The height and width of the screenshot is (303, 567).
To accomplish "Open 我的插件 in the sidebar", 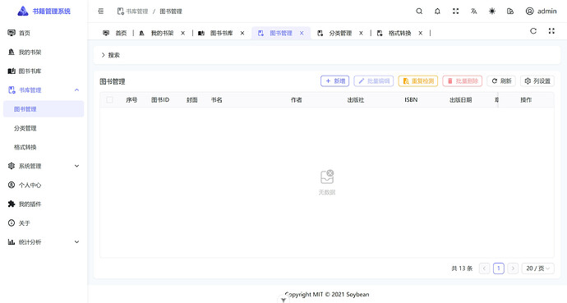I will (44, 204).
